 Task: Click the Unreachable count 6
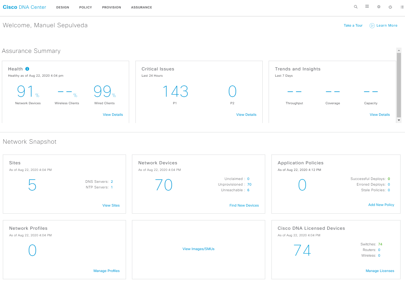pyautogui.click(x=248, y=190)
